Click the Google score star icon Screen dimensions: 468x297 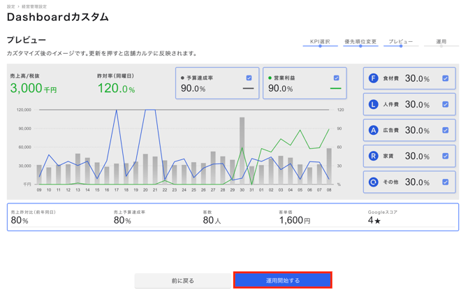[377, 221]
